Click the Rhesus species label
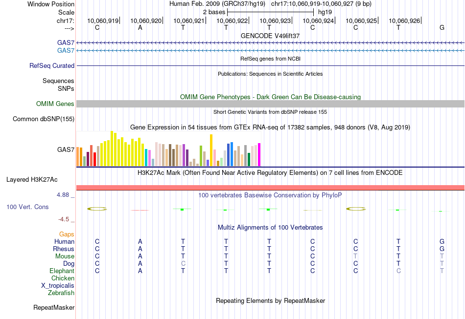 point(64,249)
